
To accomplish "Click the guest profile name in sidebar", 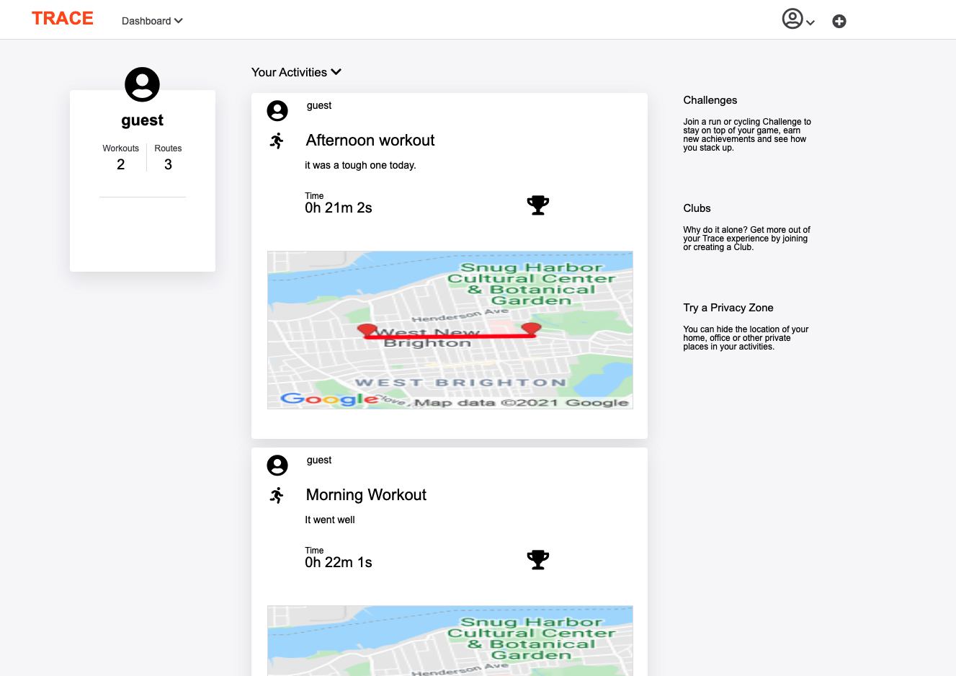I will tap(143, 120).
